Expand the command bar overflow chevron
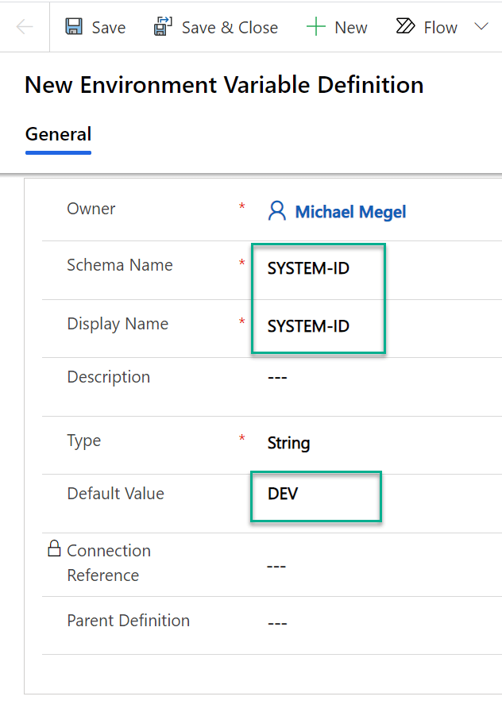Screen dimensions: 502x704 click(481, 26)
